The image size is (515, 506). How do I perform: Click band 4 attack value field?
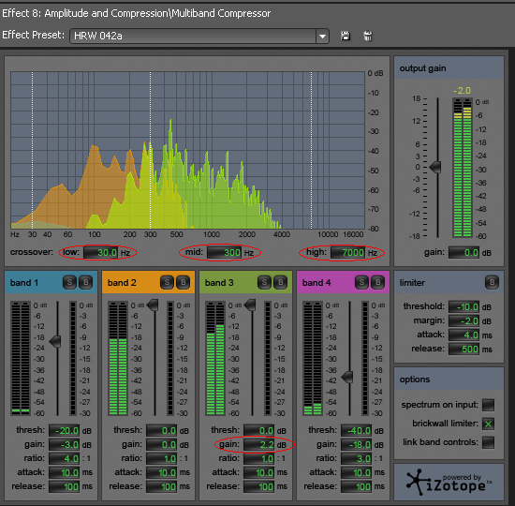click(356, 473)
